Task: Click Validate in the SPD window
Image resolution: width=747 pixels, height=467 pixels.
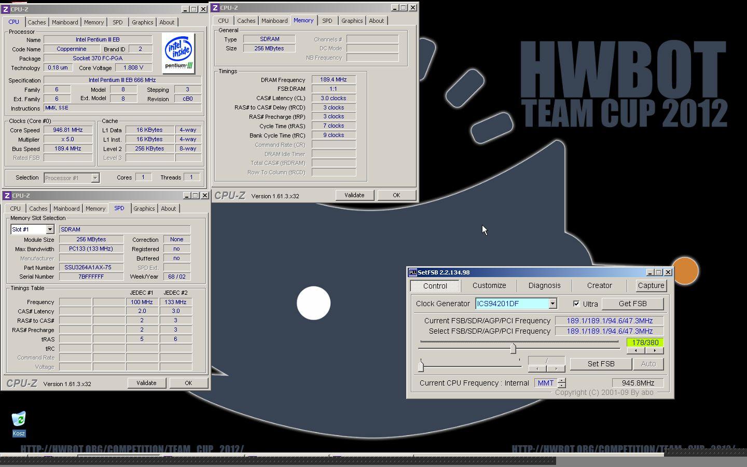Action: point(146,383)
